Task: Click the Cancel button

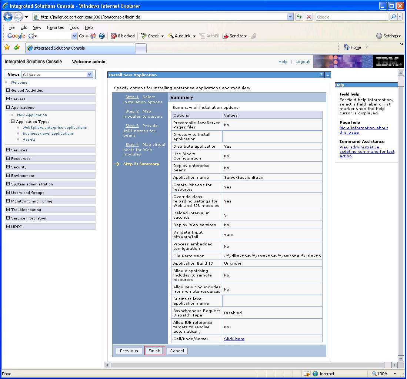Action: (x=177, y=351)
